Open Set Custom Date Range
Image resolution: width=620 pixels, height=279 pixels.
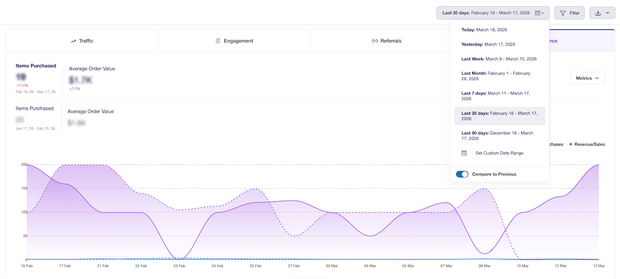point(499,153)
